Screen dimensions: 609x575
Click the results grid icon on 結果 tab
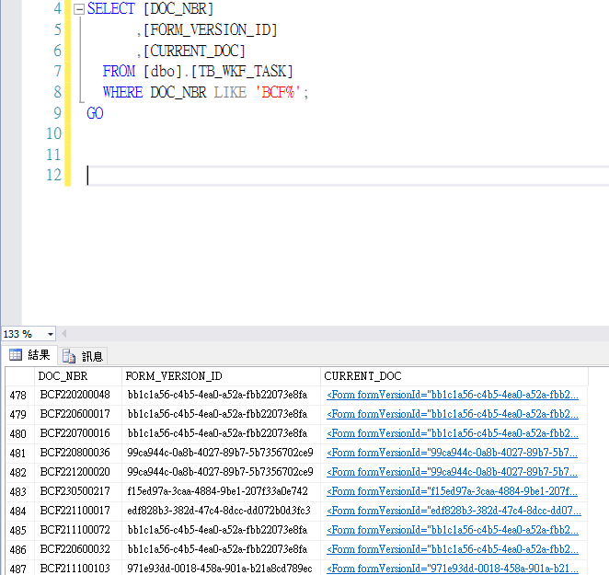point(16,355)
